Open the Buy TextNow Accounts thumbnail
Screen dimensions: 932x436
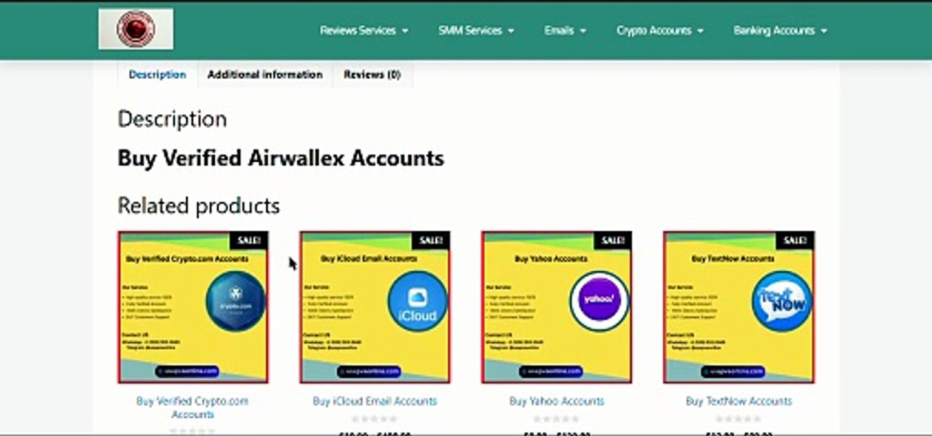click(x=739, y=307)
